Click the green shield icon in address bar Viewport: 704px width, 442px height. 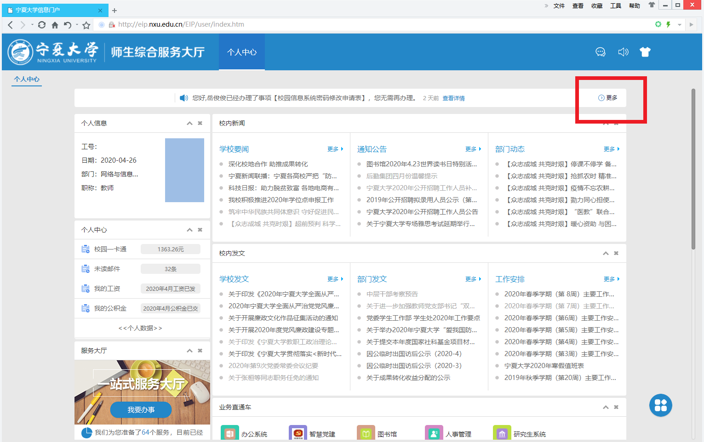pos(658,24)
